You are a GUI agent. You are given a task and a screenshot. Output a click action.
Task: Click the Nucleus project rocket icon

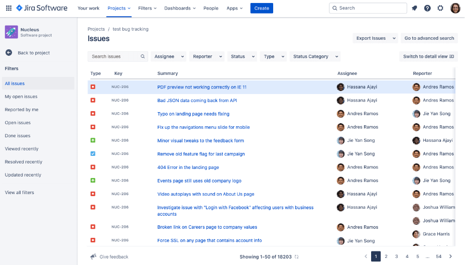[x=11, y=32]
